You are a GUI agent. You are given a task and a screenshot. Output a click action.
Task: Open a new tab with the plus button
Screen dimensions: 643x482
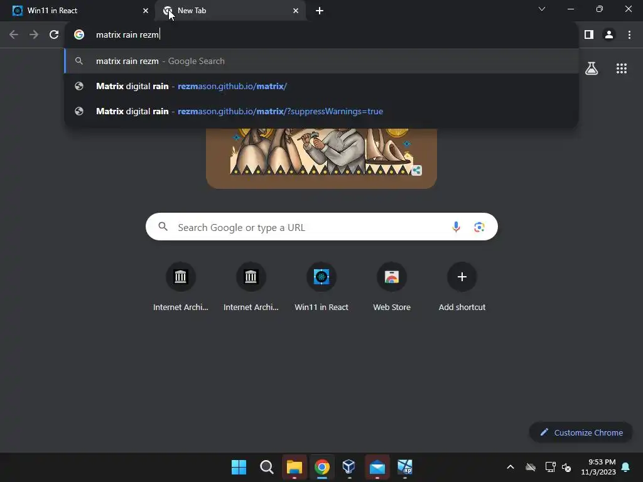pos(320,11)
